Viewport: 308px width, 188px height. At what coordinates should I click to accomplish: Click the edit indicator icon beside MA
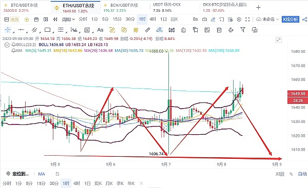[57, 174]
